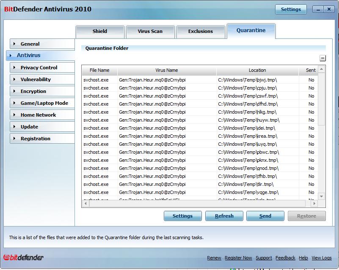339x270 pixels.
Task: Select the row with jdei.tmp location
Action: (200, 128)
